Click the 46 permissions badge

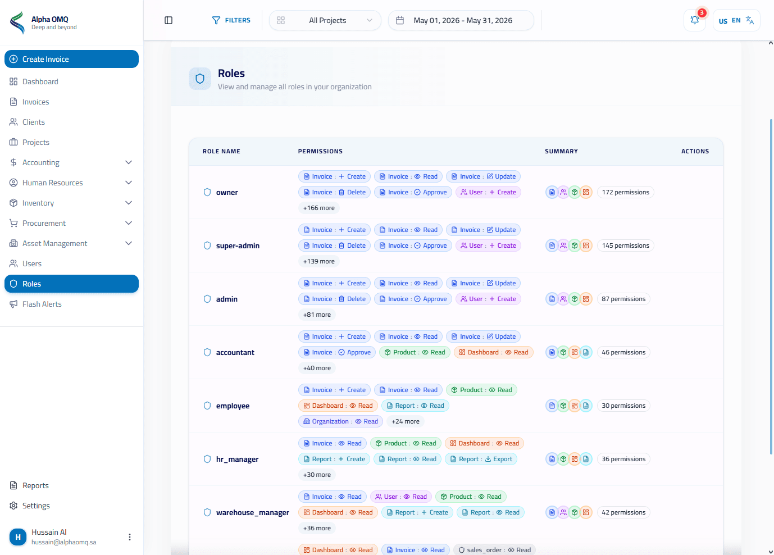pyautogui.click(x=623, y=352)
